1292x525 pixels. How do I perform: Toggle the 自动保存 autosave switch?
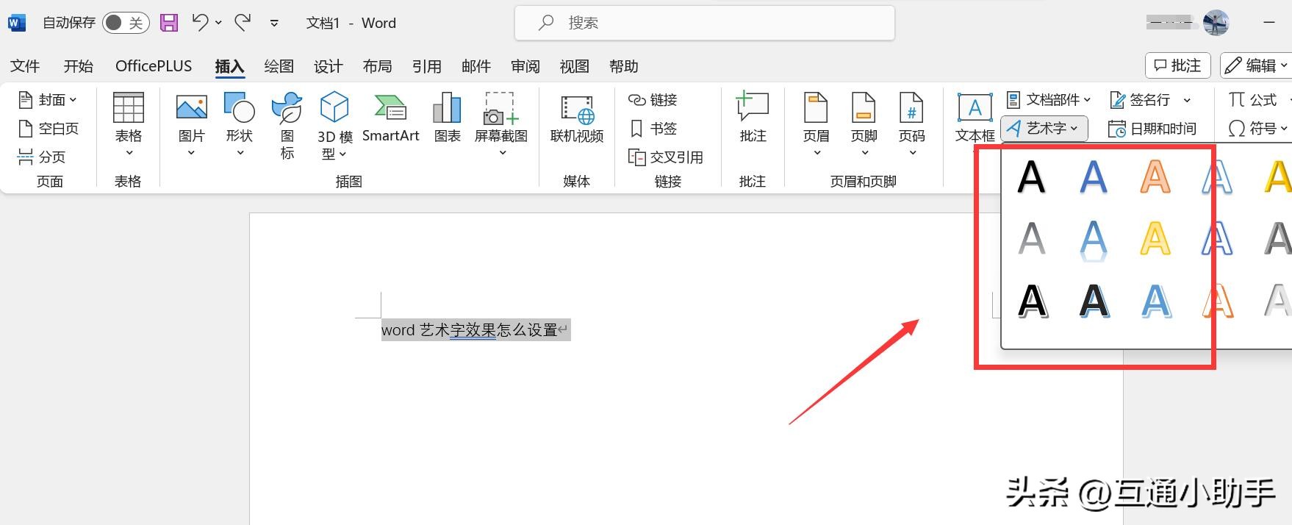click(x=125, y=23)
